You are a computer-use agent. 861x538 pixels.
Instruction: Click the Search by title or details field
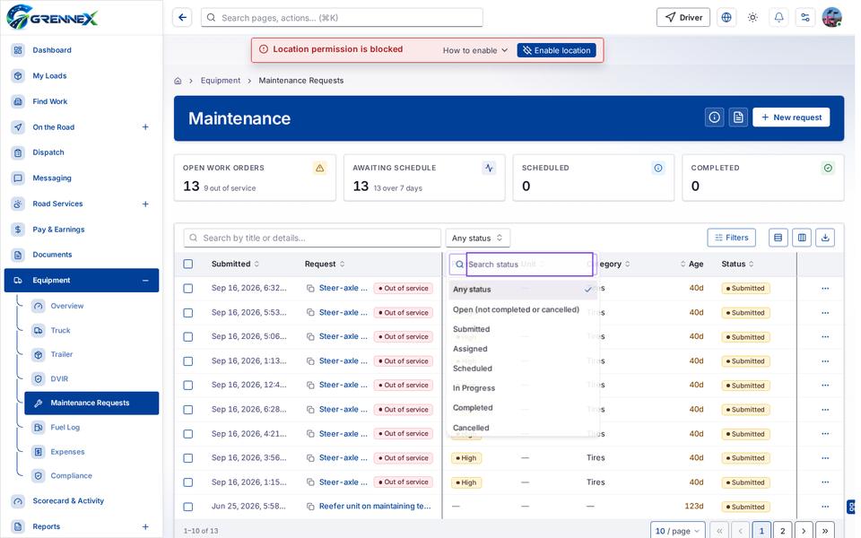312,238
